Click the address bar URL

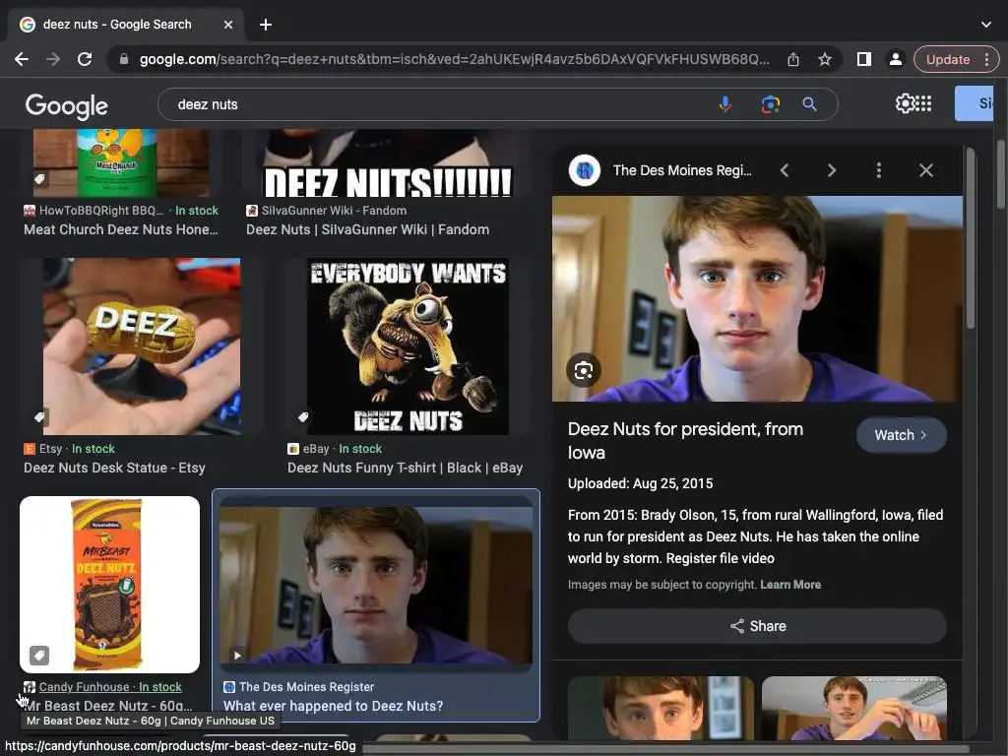[453, 59]
